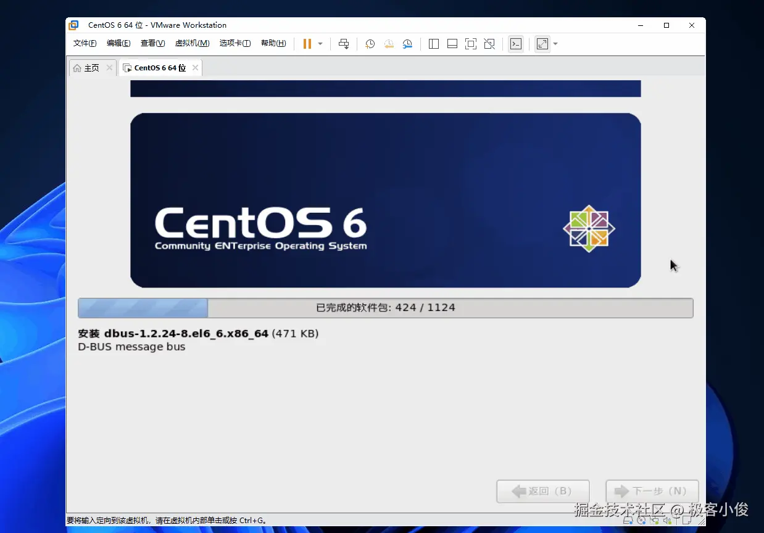This screenshot has width=764, height=533.
Task: Open the 选项卡(T) menu
Action: [235, 43]
